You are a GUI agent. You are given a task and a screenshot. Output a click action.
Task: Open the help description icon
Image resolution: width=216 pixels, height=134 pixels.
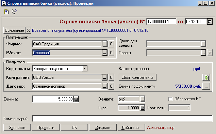(x=6, y=12)
